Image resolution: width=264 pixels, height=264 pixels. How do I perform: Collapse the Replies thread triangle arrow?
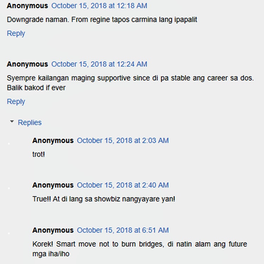12,122
